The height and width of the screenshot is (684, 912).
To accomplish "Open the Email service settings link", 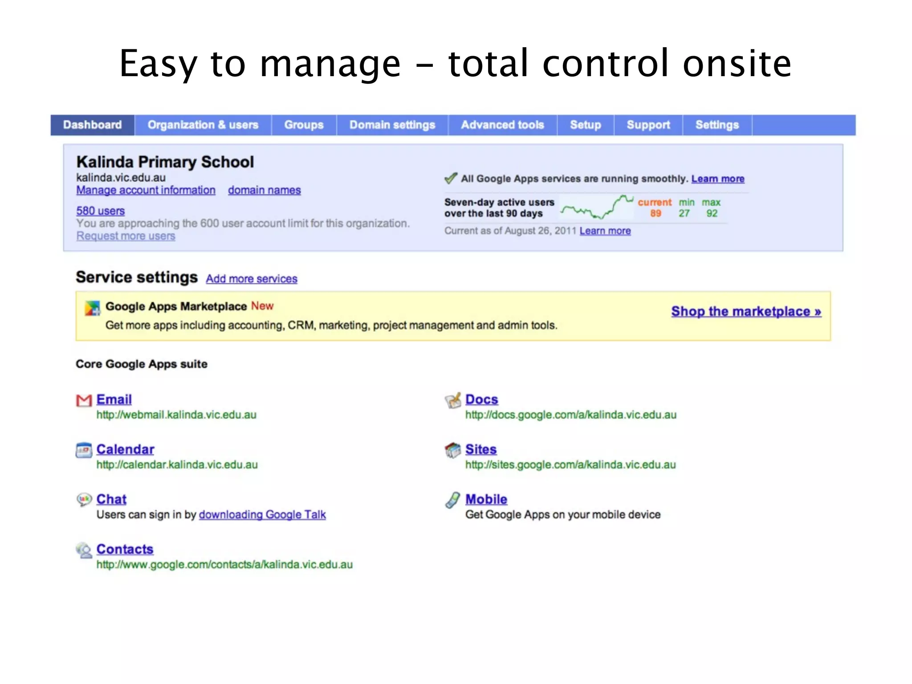I will click(114, 399).
